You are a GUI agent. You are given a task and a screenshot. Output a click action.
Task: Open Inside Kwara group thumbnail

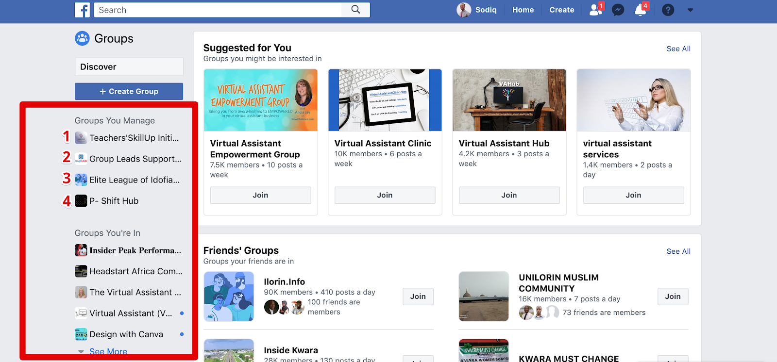(229, 350)
